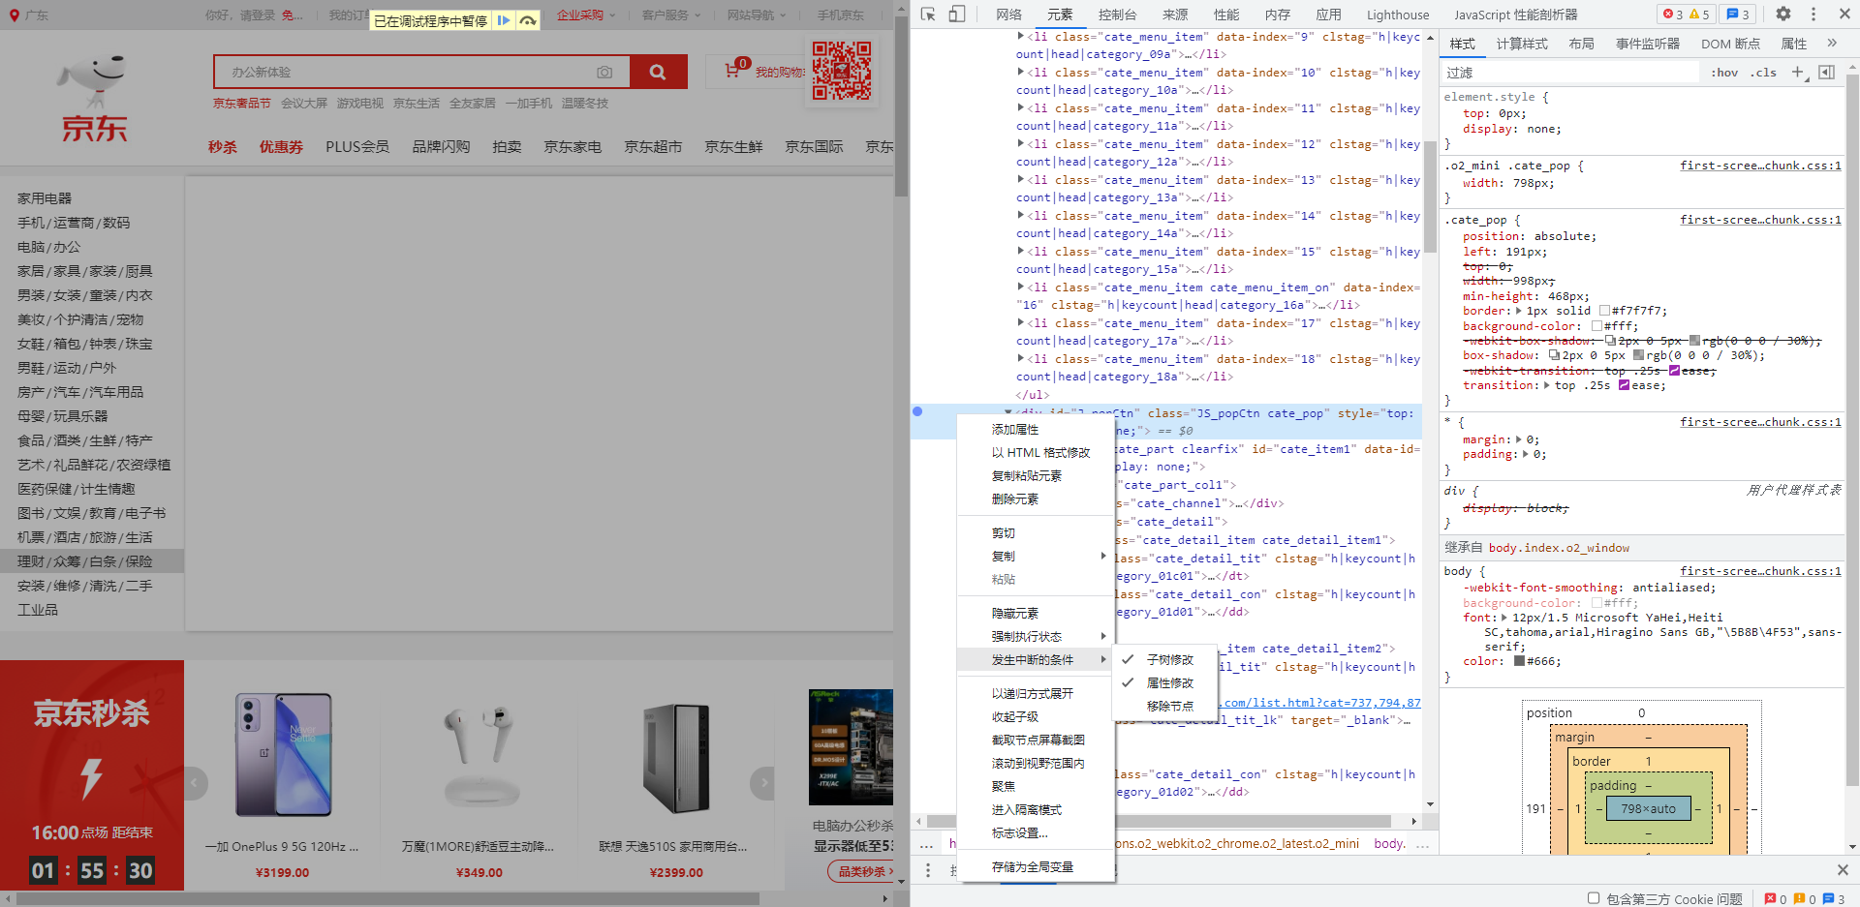Open the shopping cart icon
Viewport: 1860px width, 907px height.
point(733,71)
